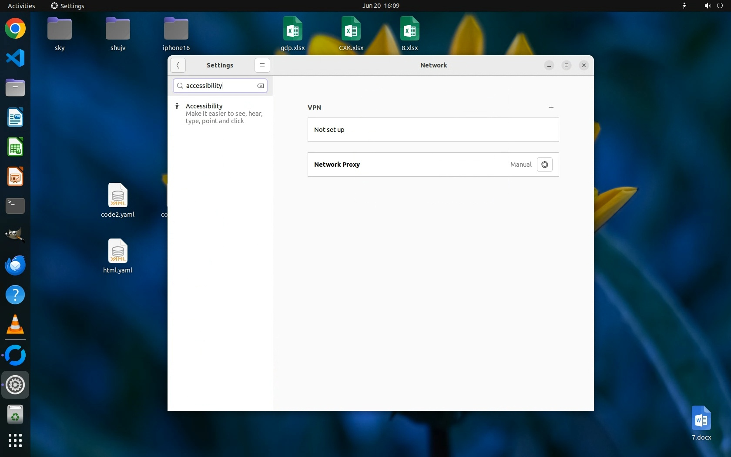The width and height of the screenshot is (731, 457).
Task: Open the clock and calendar panel
Action: point(381,6)
